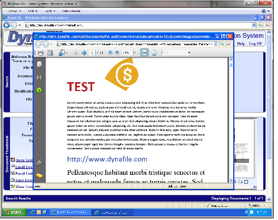Open the http://www.dynafile.com link in document
Viewport: 278px width, 220px height.
(x=107, y=159)
